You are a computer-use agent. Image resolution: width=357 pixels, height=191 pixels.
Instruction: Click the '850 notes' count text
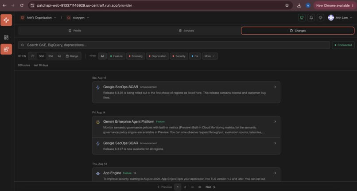24,65
